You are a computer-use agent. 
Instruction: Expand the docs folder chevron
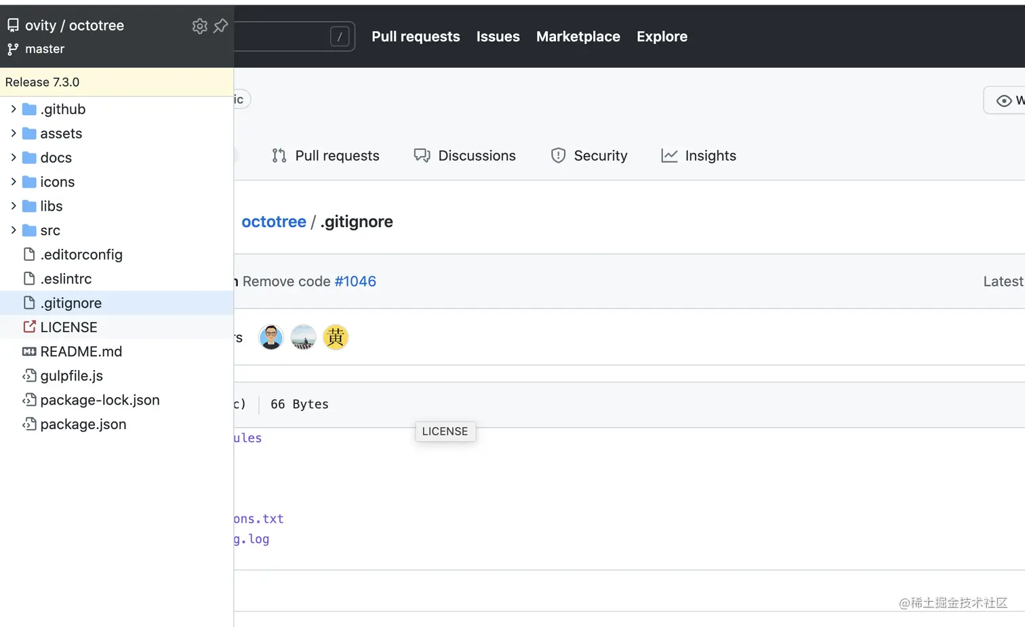(x=14, y=157)
